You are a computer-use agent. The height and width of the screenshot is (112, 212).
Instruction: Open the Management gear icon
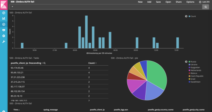[x=4, y=36]
